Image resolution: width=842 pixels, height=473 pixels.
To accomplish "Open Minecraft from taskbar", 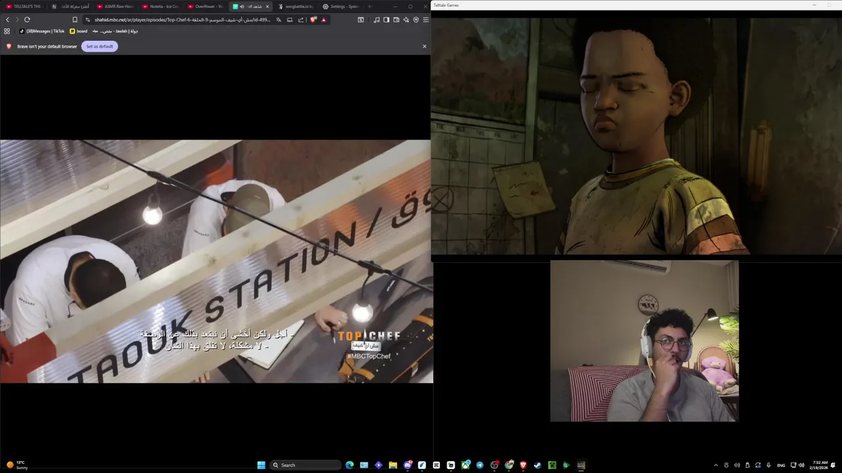I will [552, 465].
